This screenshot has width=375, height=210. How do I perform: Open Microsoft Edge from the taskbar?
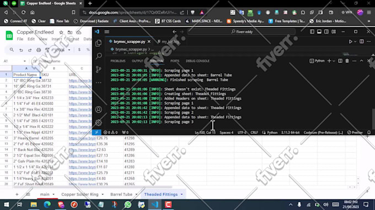[47, 204]
